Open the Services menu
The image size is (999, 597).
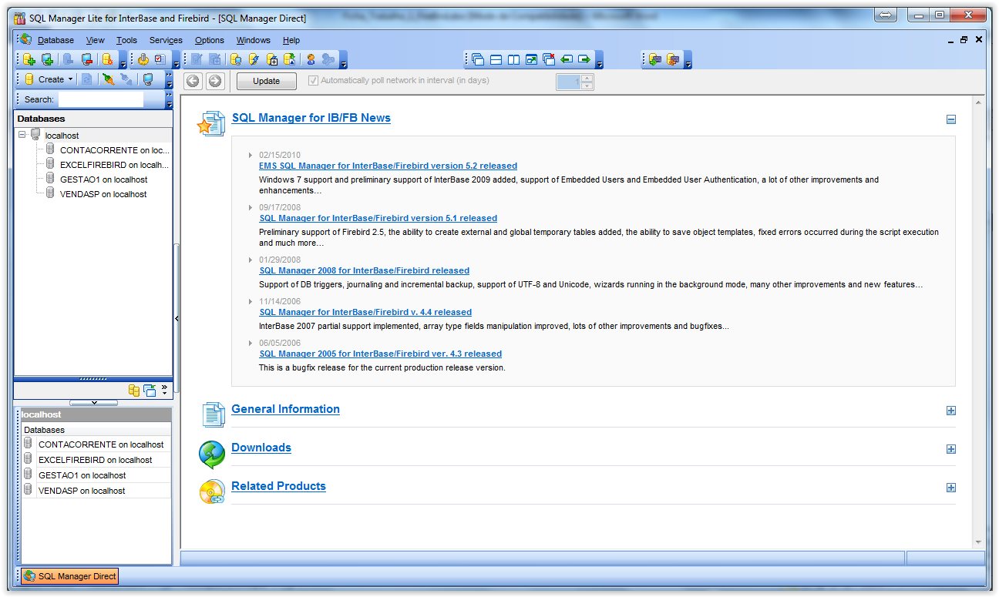[x=166, y=40]
